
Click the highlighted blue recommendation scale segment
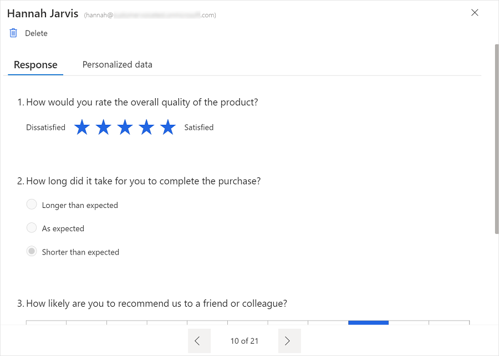(x=369, y=323)
